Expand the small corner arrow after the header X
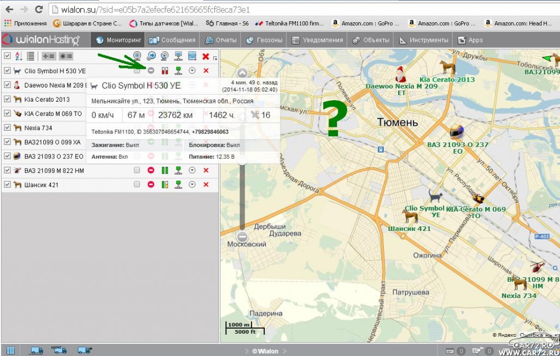The height and width of the screenshot is (356, 560). tap(215, 58)
